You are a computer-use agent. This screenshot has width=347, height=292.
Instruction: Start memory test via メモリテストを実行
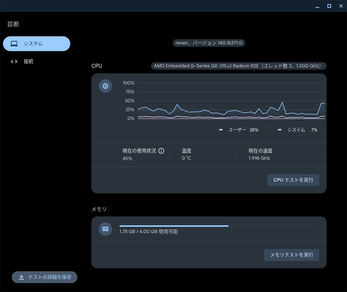click(292, 255)
